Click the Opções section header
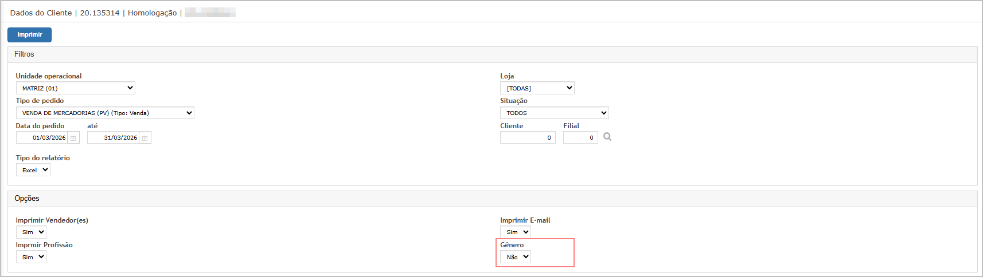Image resolution: width=983 pixels, height=277 pixels. (x=27, y=199)
